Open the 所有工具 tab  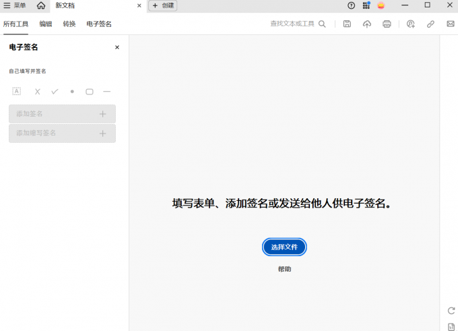coord(15,24)
